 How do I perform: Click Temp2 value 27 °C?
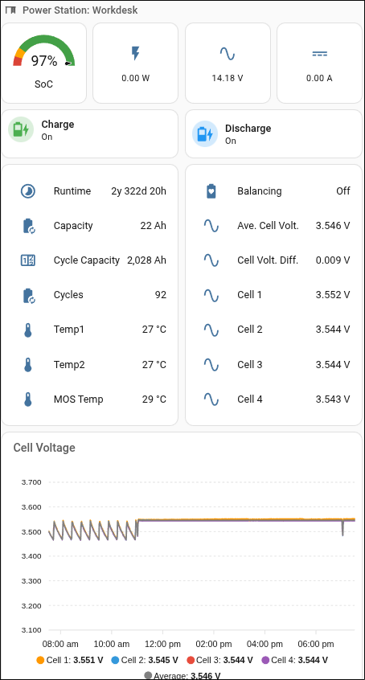[x=154, y=364]
